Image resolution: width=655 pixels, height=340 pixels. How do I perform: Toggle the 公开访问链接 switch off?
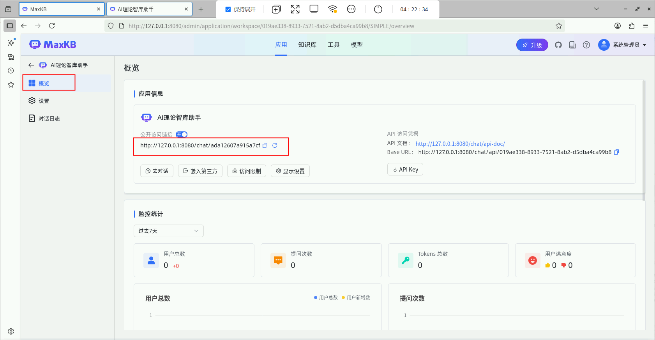click(x=182, y=135)
